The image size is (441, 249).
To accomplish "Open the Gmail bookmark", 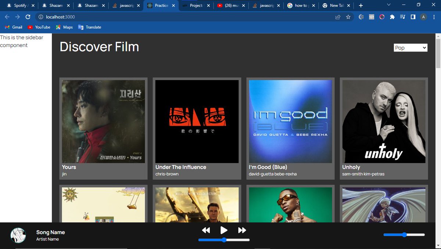I will coord(14,27).
